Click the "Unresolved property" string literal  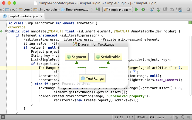126,96
